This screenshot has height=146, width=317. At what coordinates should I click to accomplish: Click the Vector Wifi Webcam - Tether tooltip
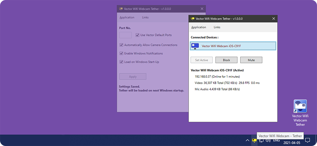click(280, 136)
